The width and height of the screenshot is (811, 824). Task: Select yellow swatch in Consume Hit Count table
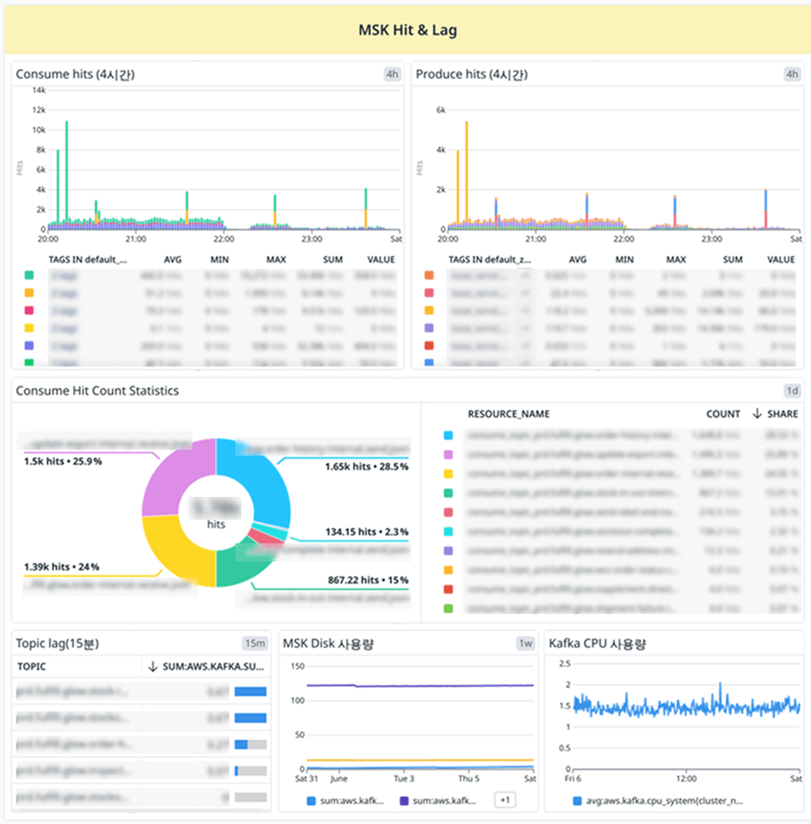pos(448,474)
